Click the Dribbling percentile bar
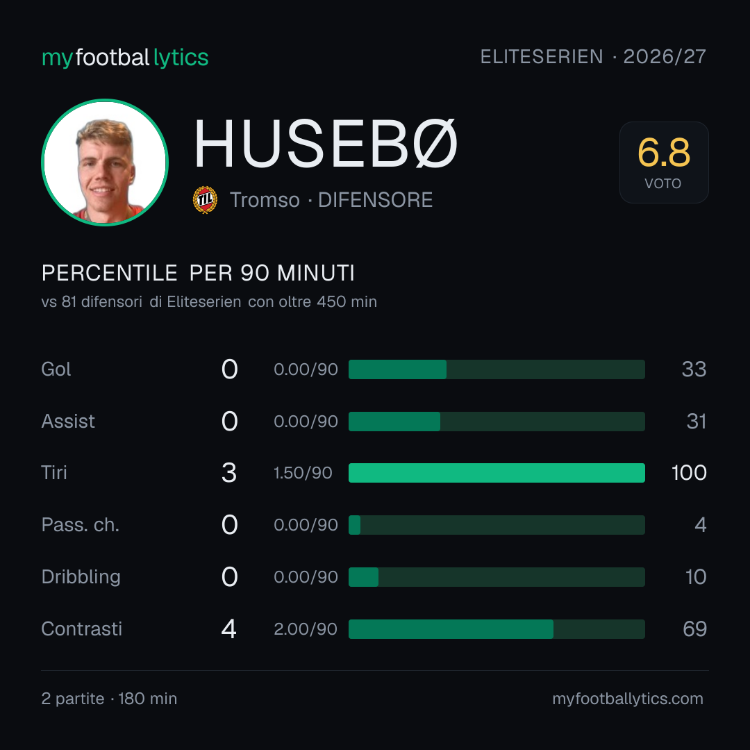The height and width of the screenshot is (750, 750). (x=497, y=577)
